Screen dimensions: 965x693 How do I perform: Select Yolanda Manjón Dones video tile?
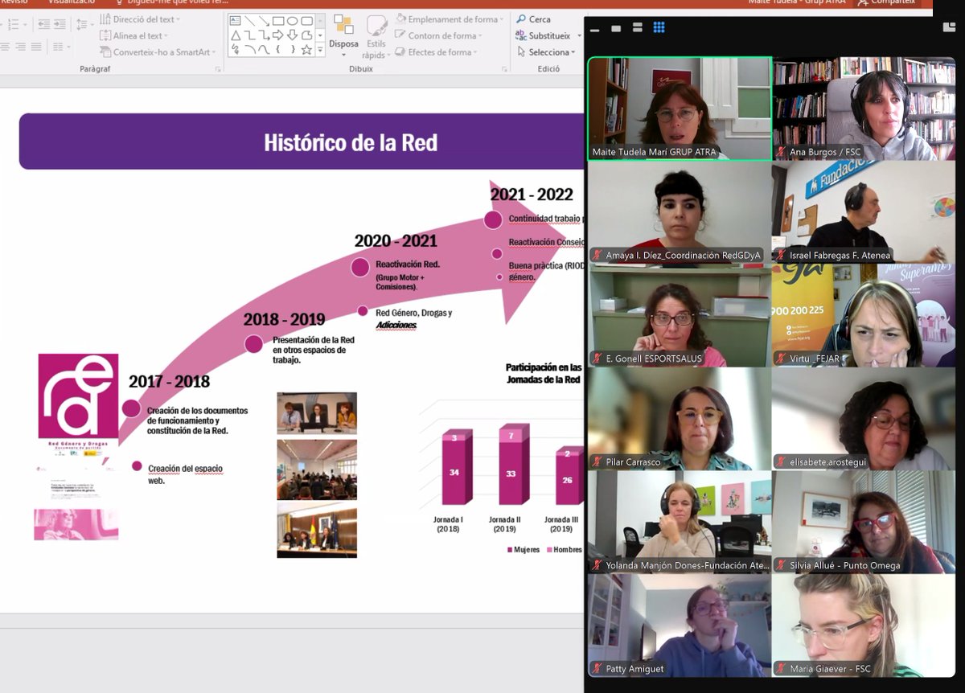coord(680,522)
